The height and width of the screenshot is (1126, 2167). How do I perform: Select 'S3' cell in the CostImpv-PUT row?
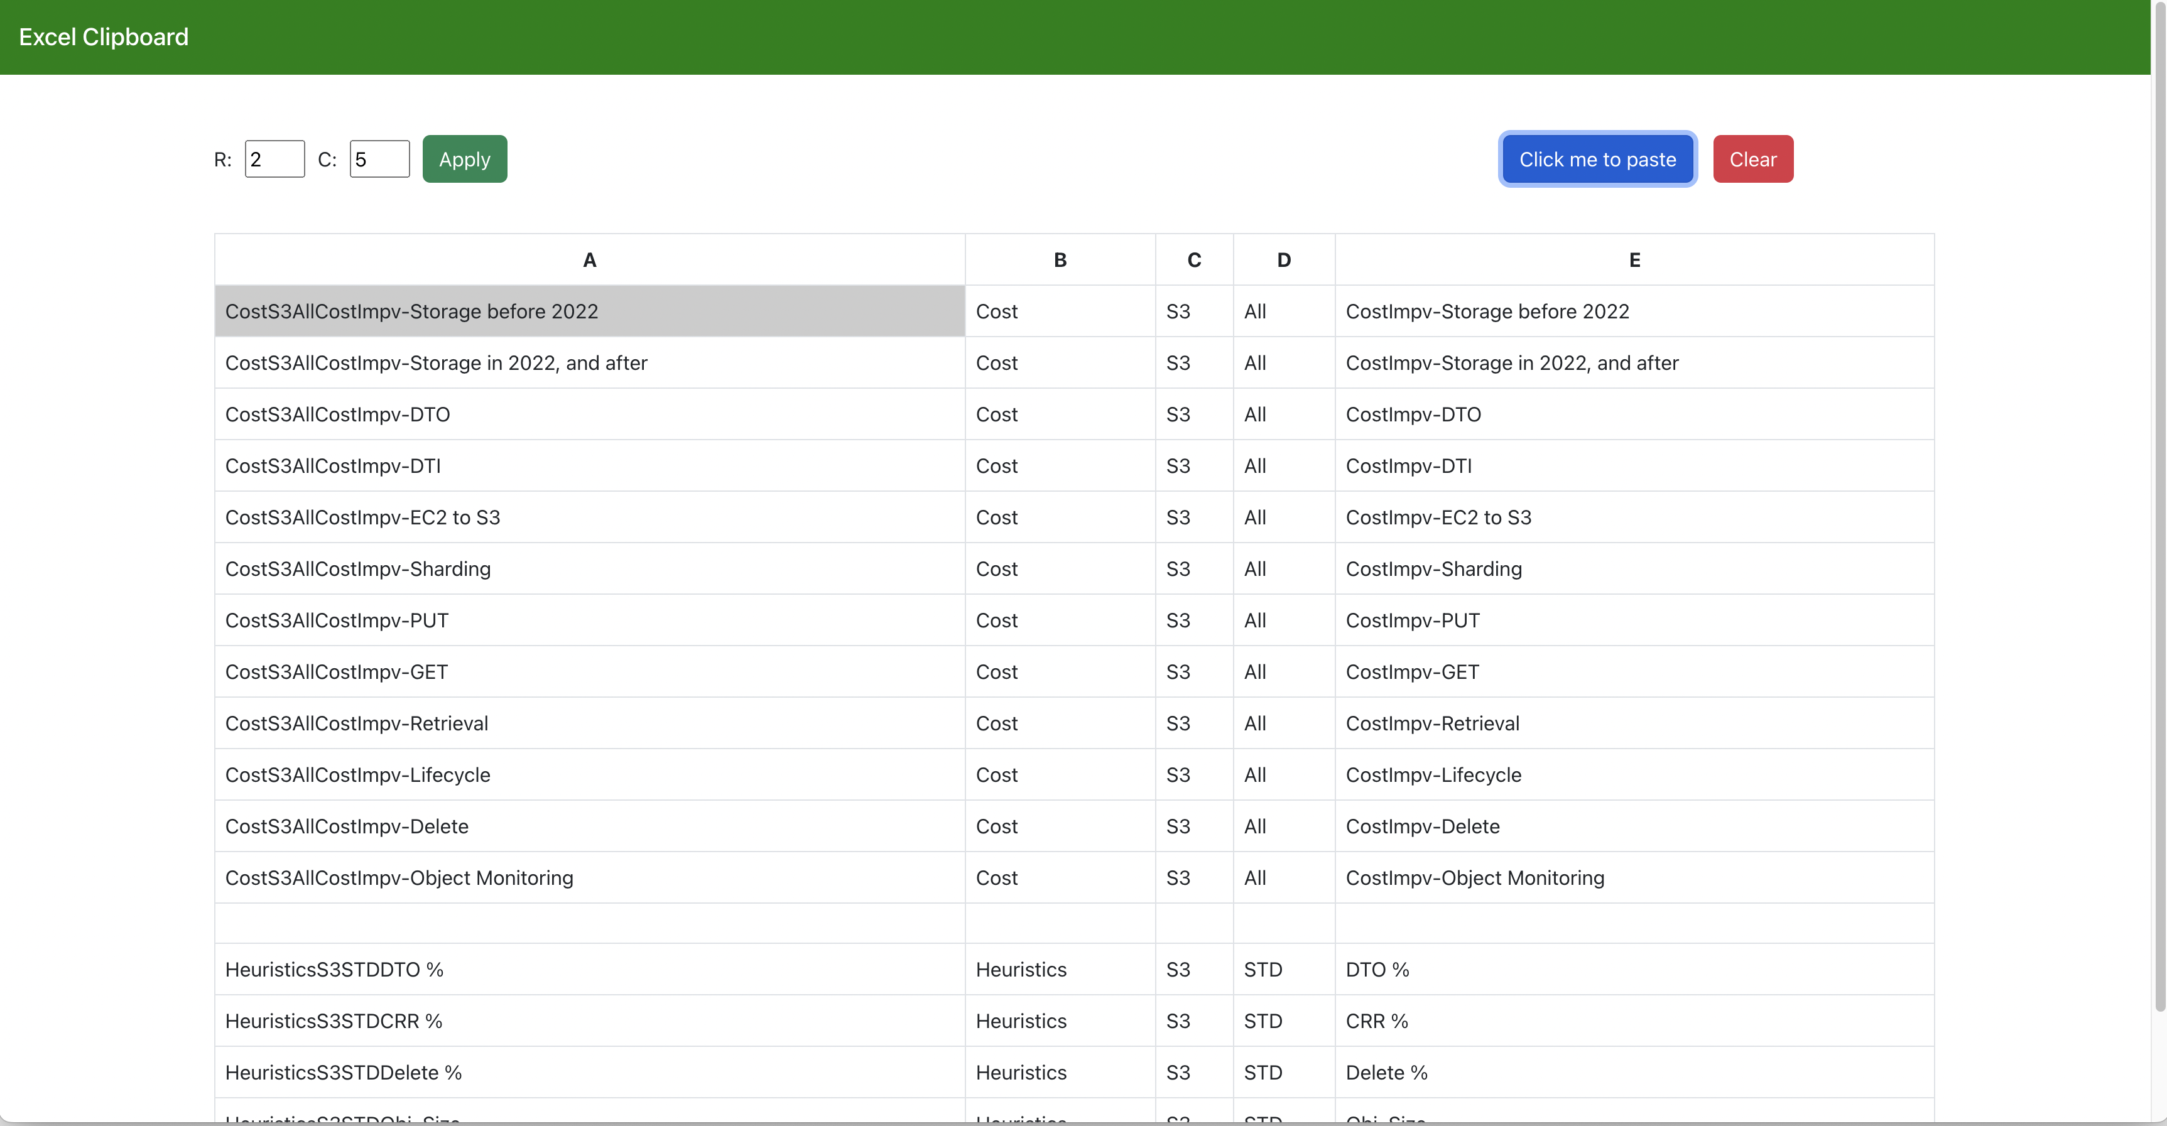point(1193,620)
